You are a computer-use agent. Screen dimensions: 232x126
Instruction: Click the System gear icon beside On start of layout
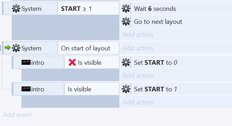coord(16,48)
